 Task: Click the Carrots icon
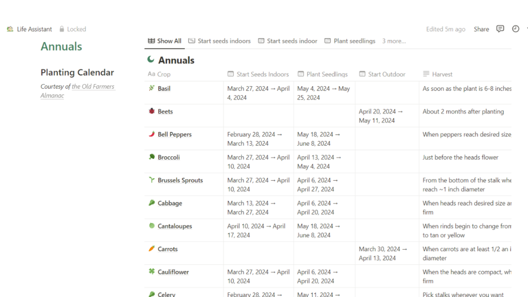point(152,249)
